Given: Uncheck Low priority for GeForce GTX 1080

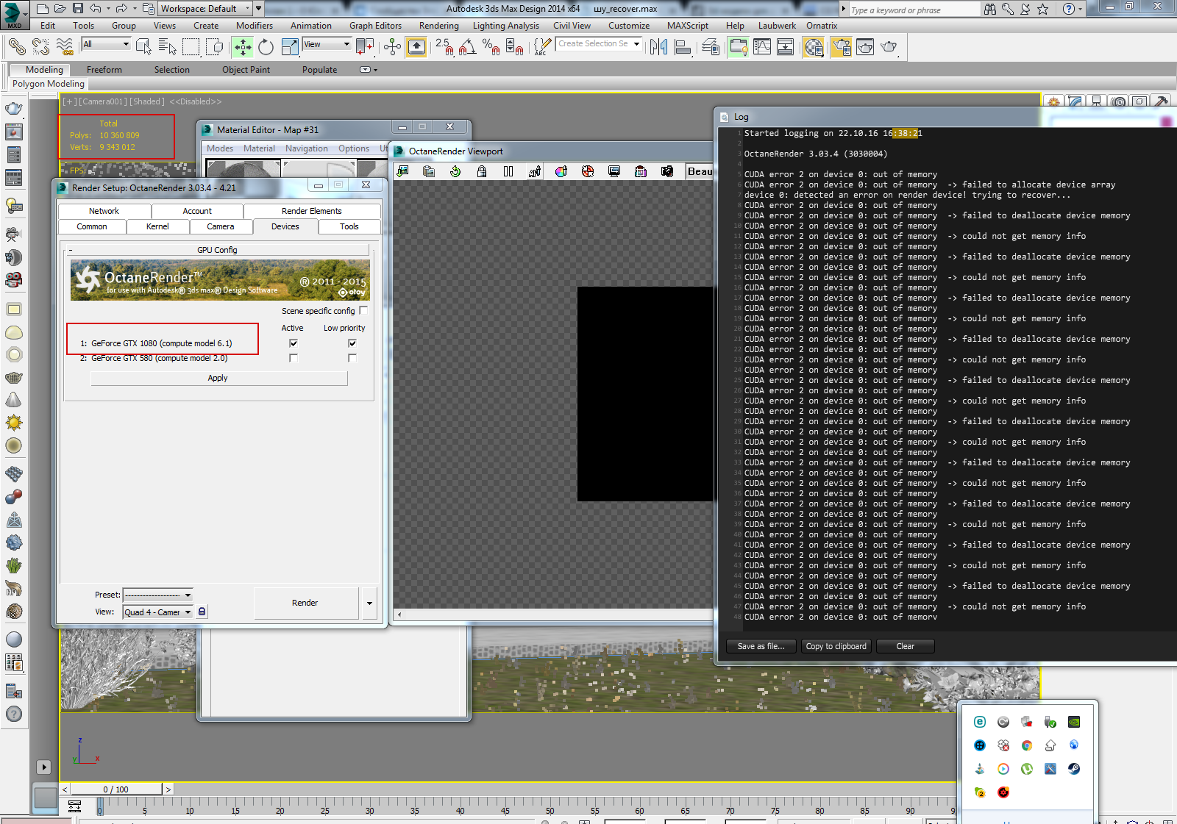Looking at the screenshot, I should tap(352, 343).
